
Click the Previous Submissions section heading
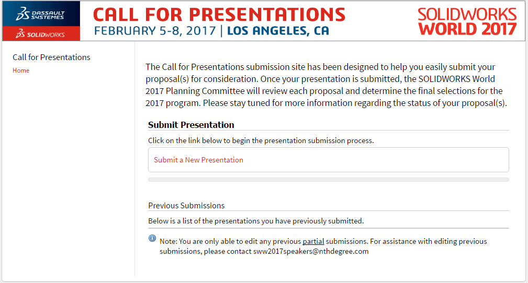coord(186,205)
